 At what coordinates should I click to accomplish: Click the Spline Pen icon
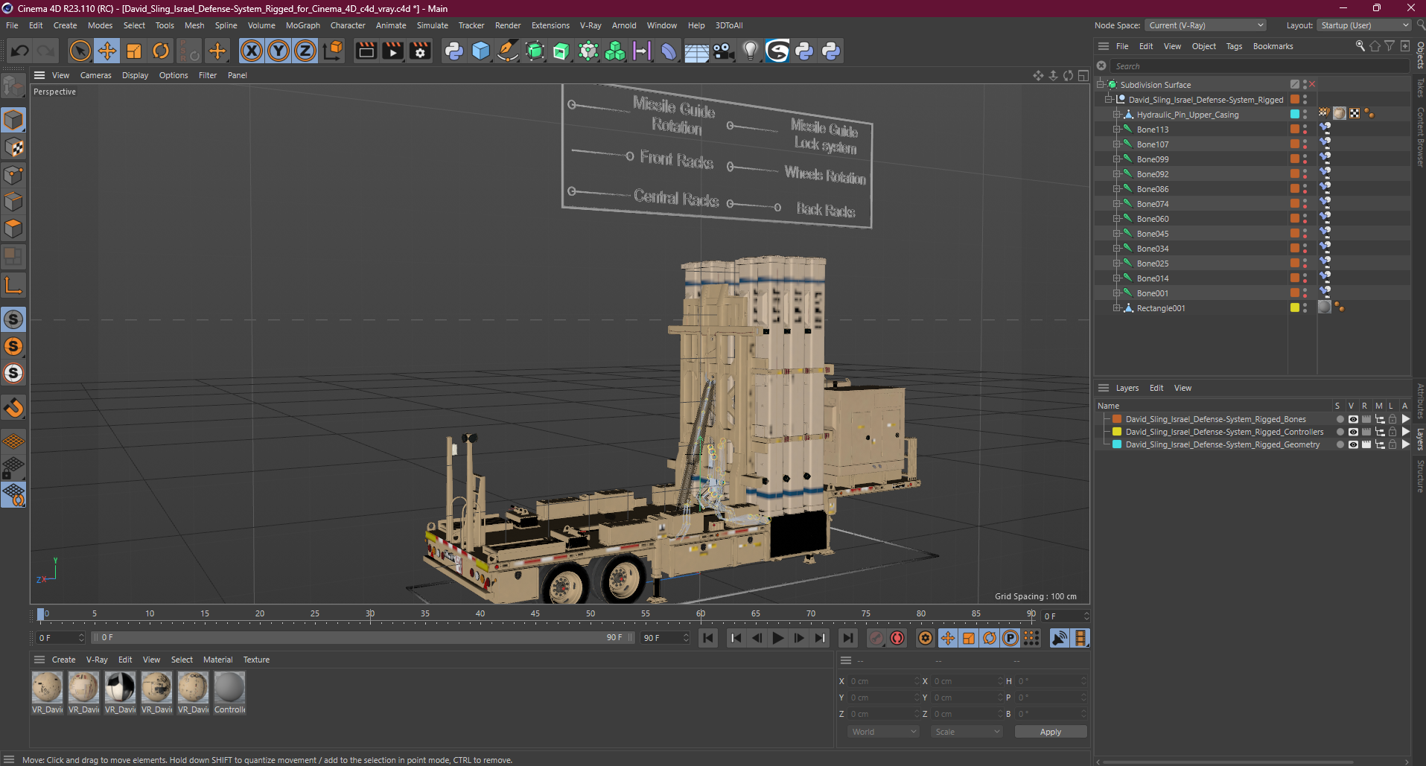coord(508,51)
